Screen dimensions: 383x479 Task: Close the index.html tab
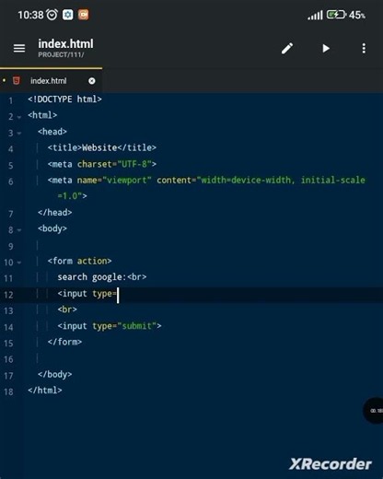click(92, 81)
